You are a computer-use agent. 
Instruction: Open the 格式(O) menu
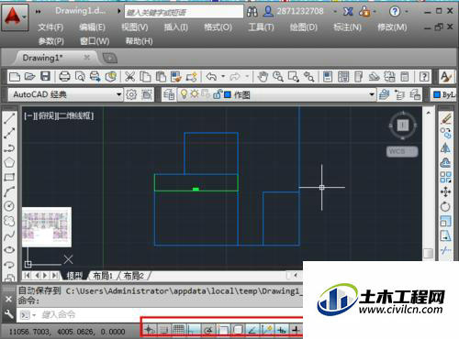point(218,27)
